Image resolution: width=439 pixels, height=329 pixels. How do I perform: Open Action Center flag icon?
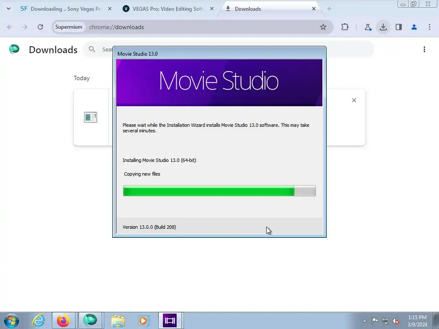point(375,321)
